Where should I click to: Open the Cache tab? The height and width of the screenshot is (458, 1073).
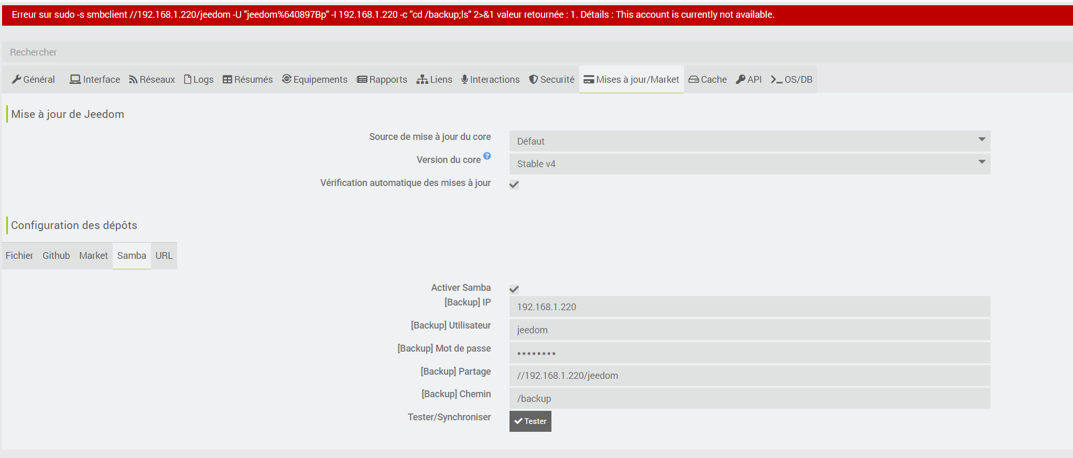point(708,79)
